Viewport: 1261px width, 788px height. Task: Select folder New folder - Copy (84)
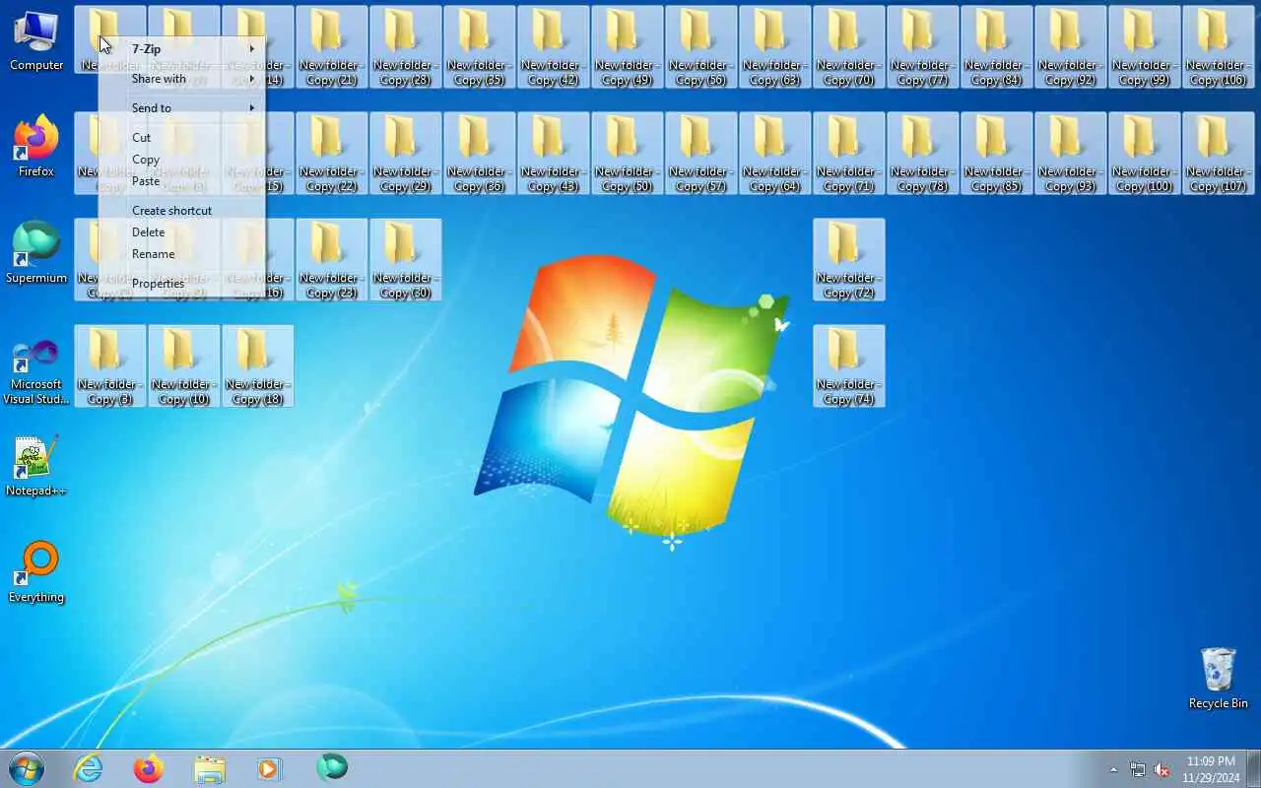pos(997,47)
